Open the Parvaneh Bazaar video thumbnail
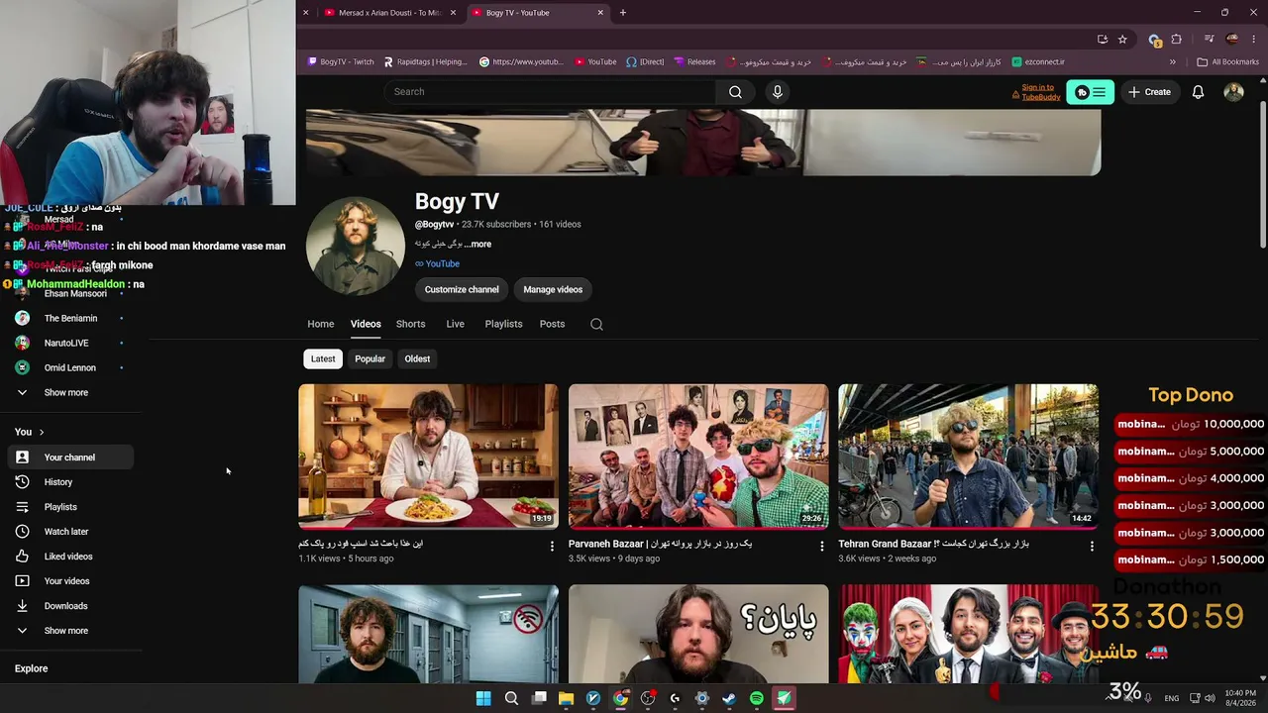The width and height of the screenshot is (1268, 713). tap(698, 457)
